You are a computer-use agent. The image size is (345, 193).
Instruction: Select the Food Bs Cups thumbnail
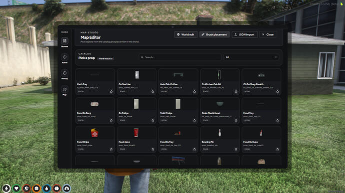click(261, 133)
